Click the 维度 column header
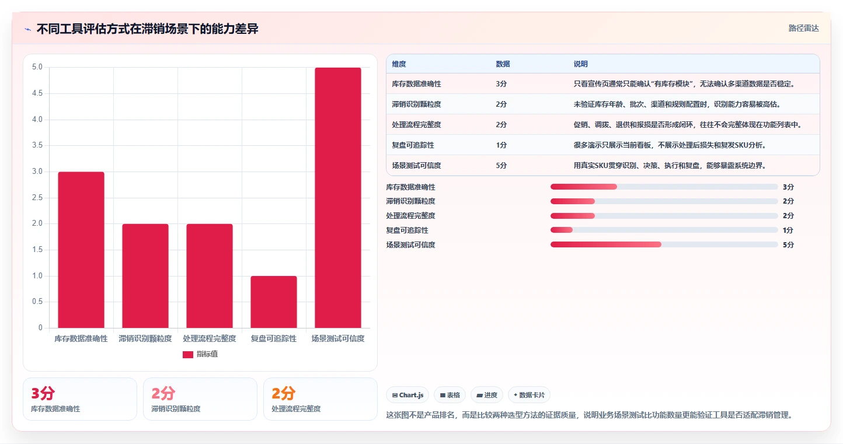843x444 pixels. (x=399, y=64)
